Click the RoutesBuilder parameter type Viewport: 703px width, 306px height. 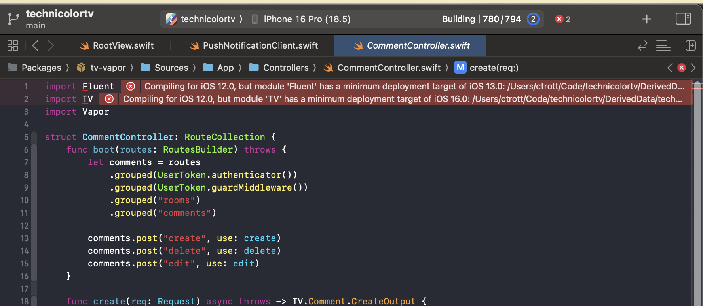(x=198, y=149)
